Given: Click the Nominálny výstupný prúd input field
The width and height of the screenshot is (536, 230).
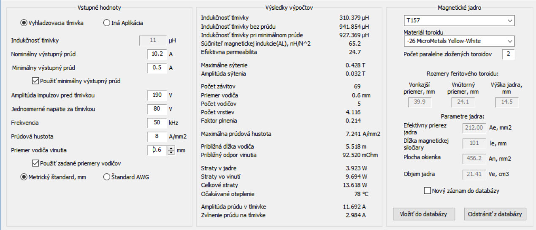Looking at the screenshot, I should click(x=157, y=54).
